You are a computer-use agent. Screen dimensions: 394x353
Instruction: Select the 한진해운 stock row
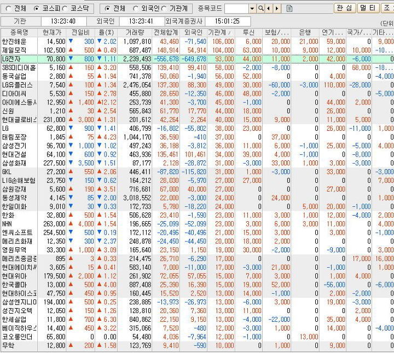pyautogui.click(x=197, y=42)
